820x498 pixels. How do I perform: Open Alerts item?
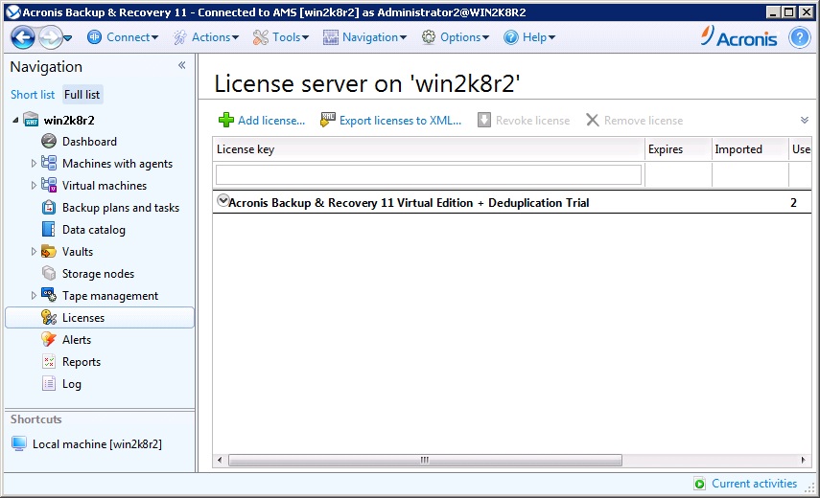tap(77, 340)
